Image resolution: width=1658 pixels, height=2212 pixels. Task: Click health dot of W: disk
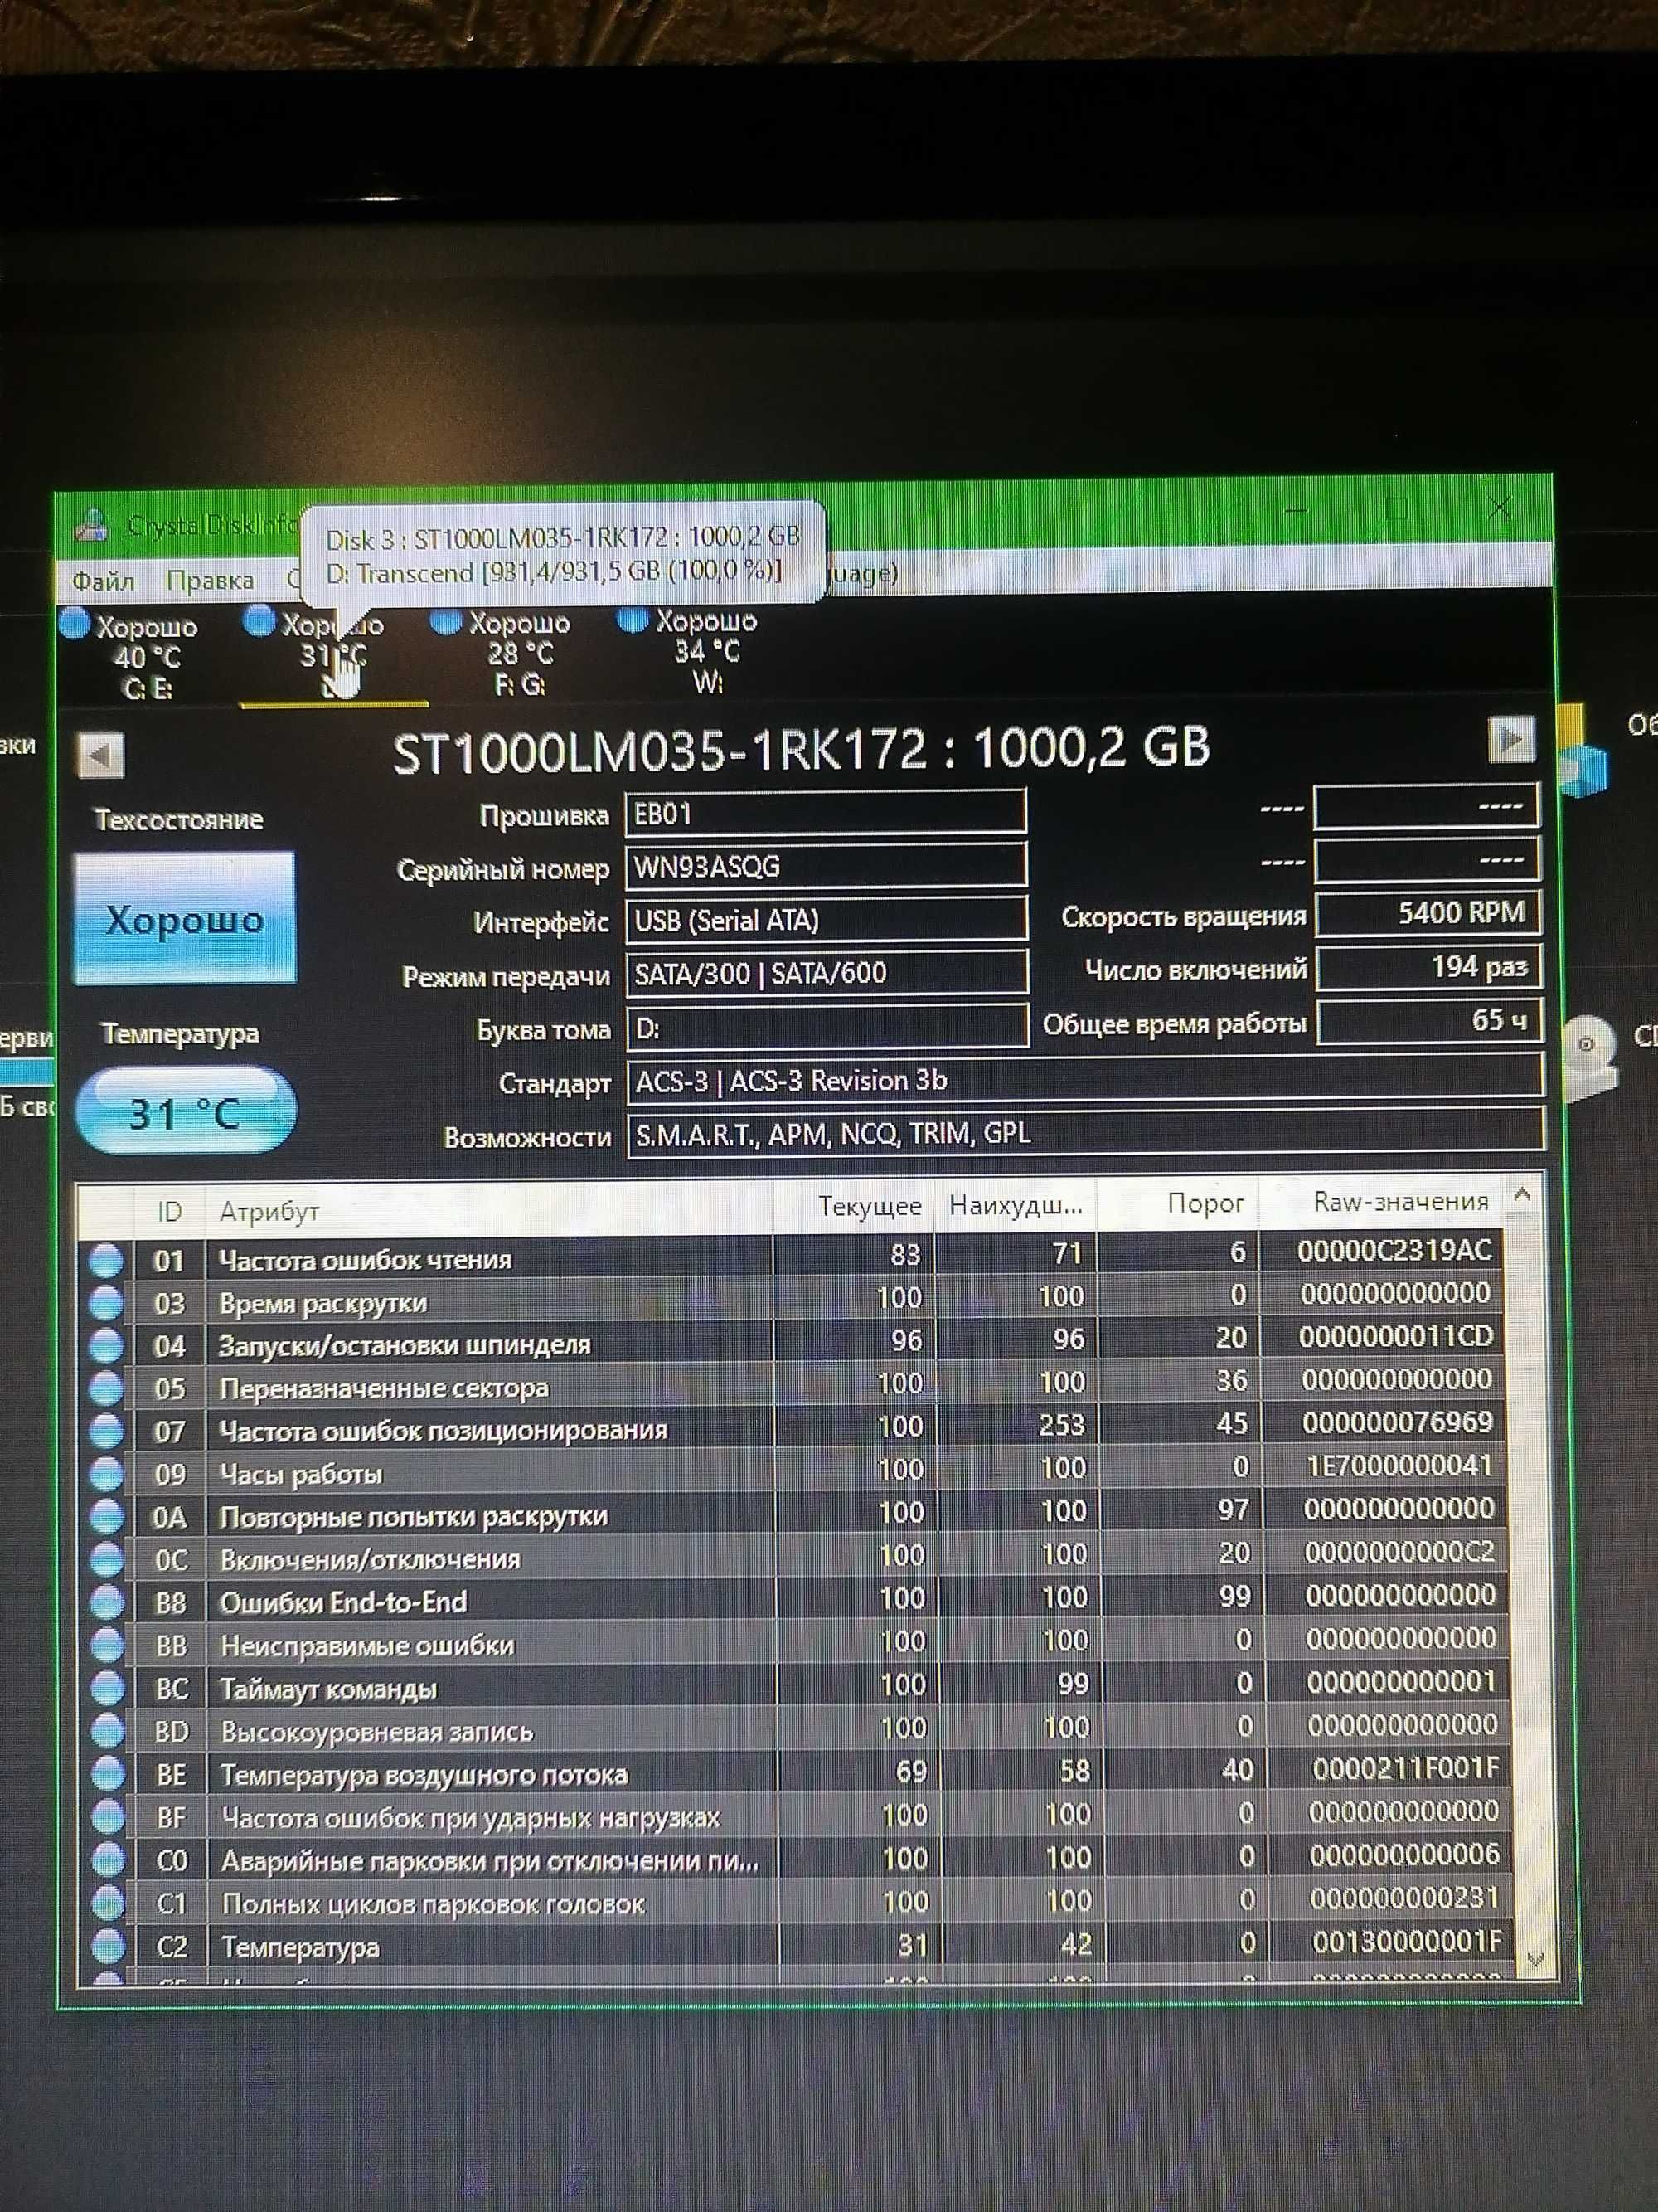[632, 619]
